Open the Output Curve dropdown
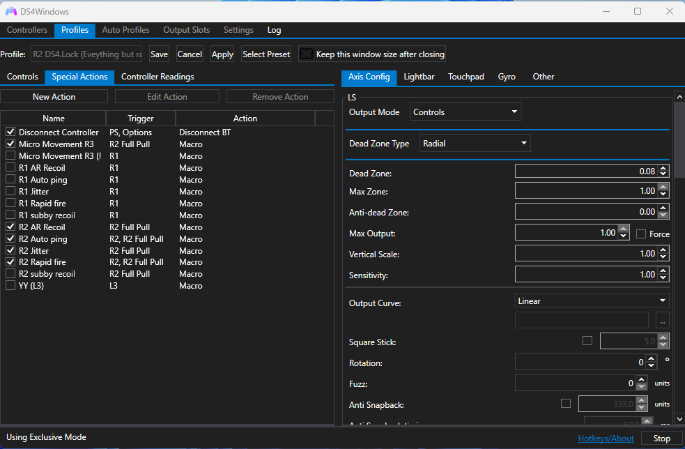This screenshot has width=685, height=449. pos(592,300)
